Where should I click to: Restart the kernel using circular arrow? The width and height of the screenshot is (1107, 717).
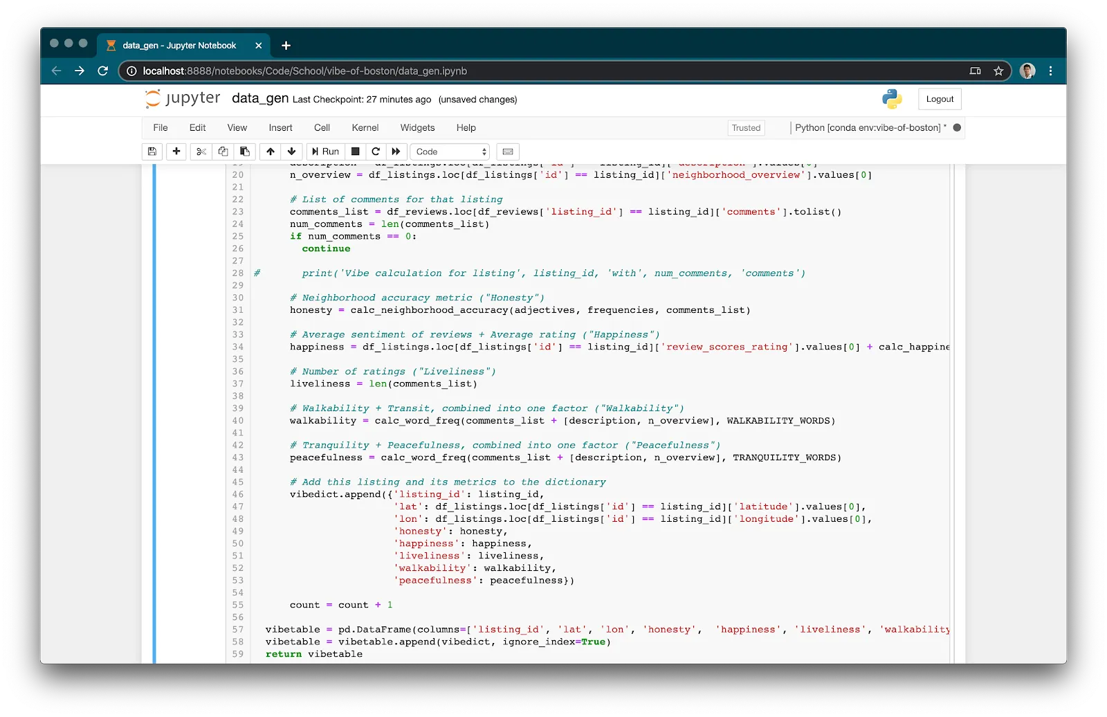click(x=376, y=152)
